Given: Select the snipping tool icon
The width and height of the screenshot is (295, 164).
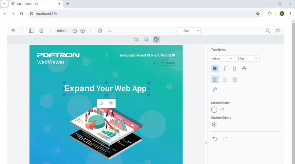Looking at the screenshot, I should point(146,40).
